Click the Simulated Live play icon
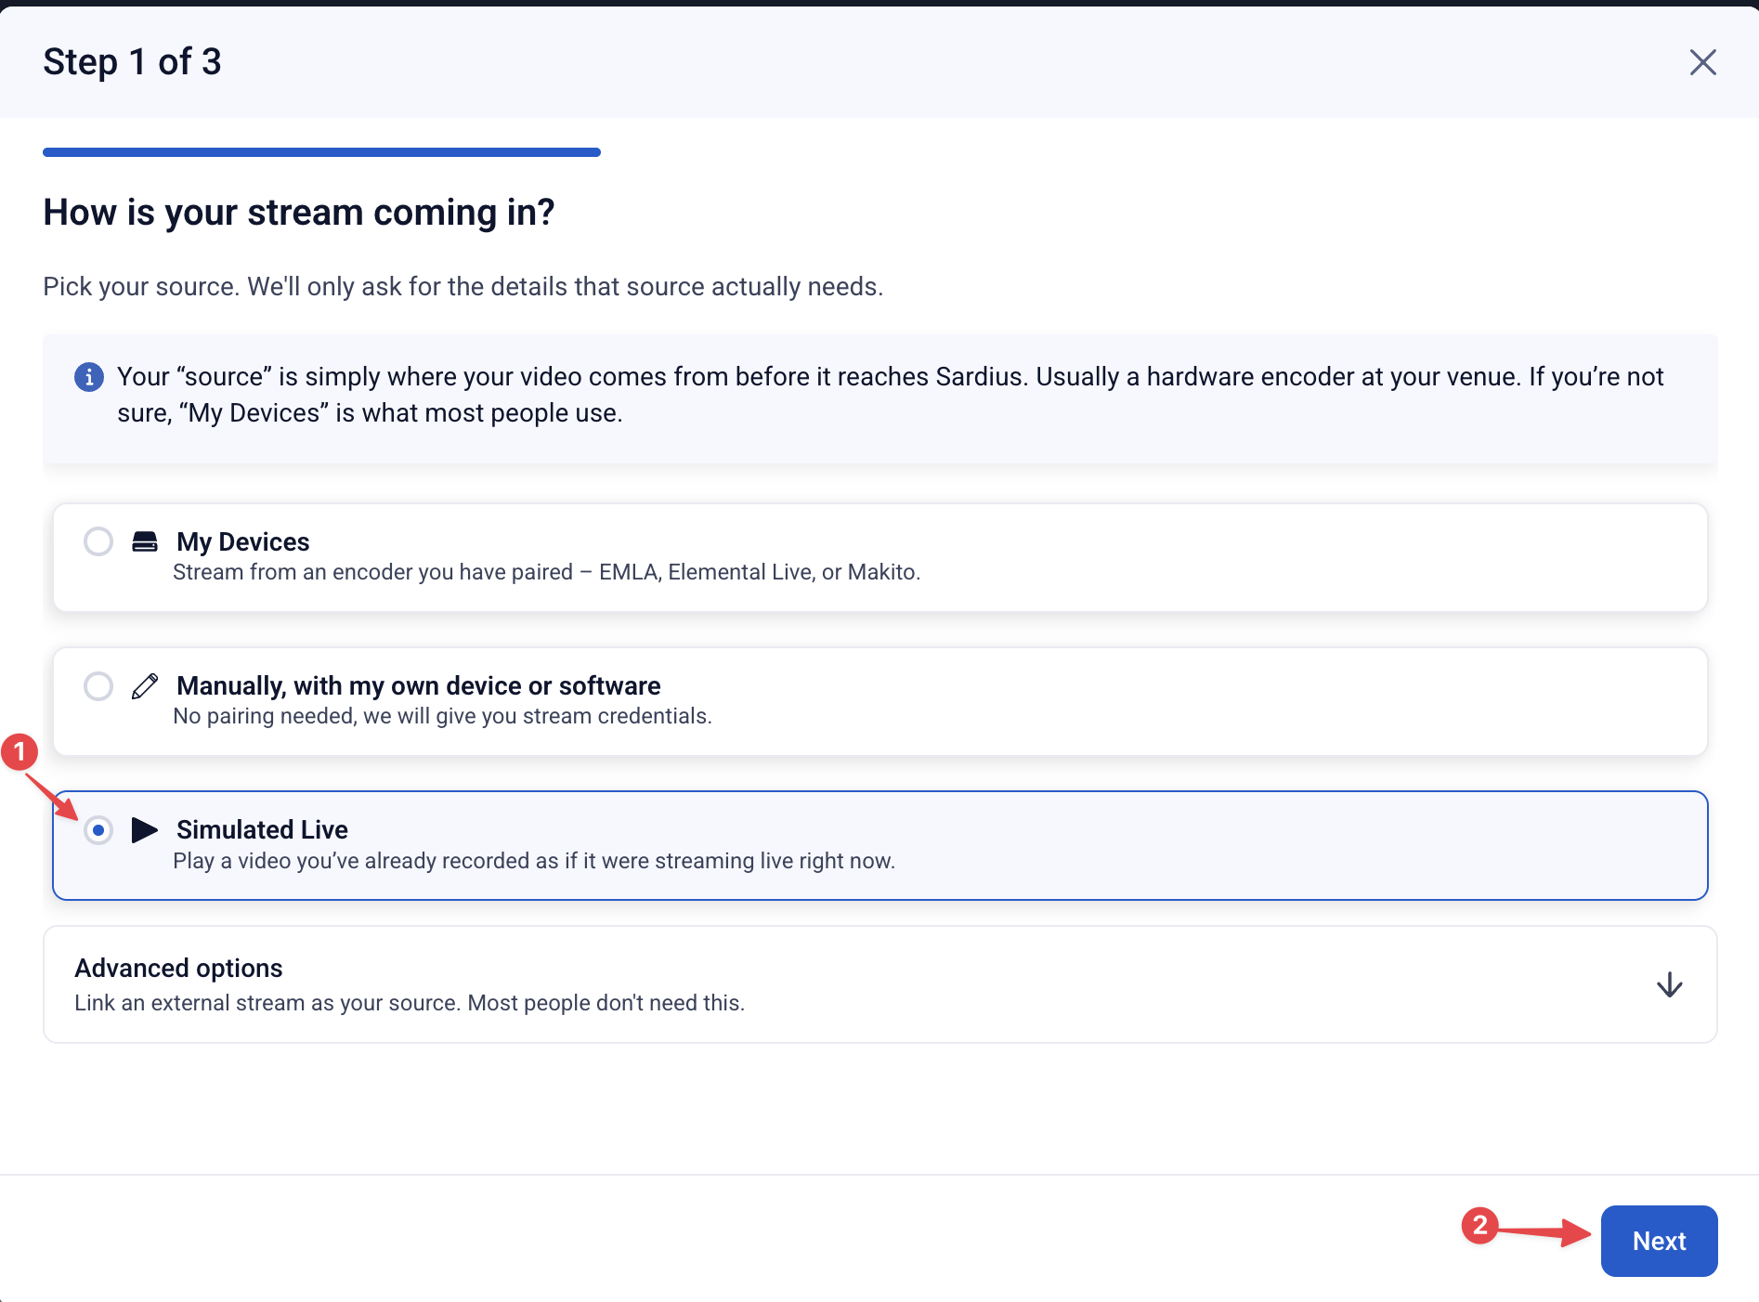The width and height of the screenshot is (1759, 1302). 145,830
